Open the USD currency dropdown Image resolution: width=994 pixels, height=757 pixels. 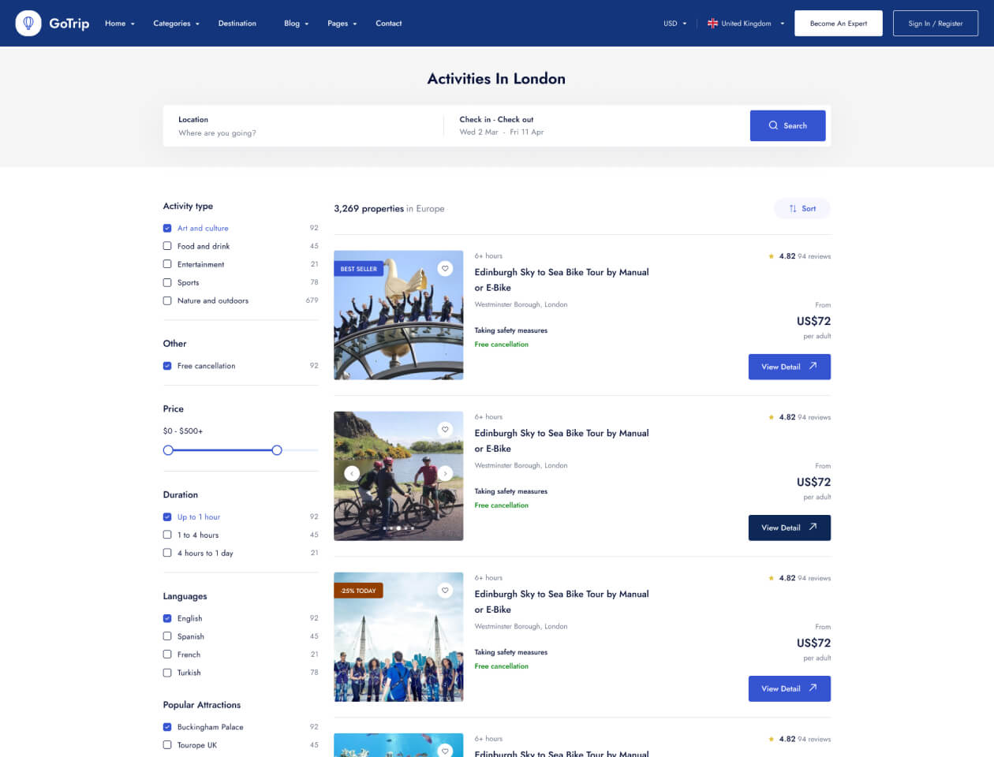click(x=674, y=24)
